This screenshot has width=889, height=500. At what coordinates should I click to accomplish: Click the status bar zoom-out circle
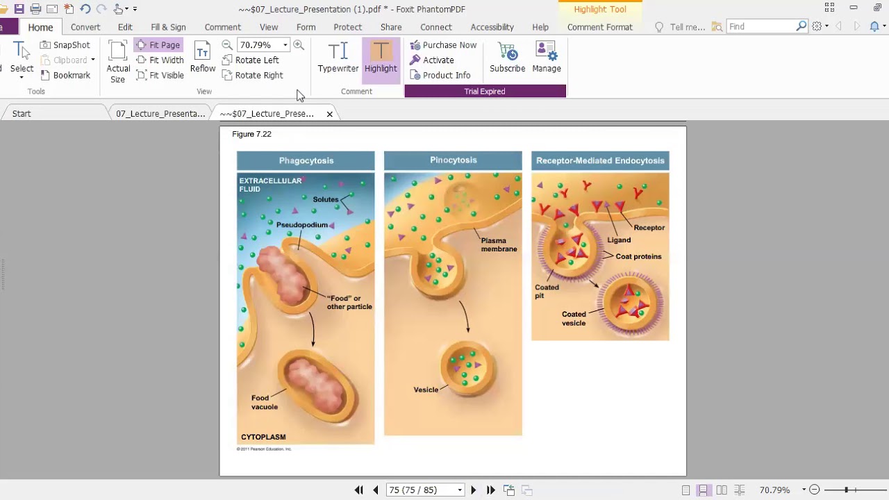click(815, 490)
